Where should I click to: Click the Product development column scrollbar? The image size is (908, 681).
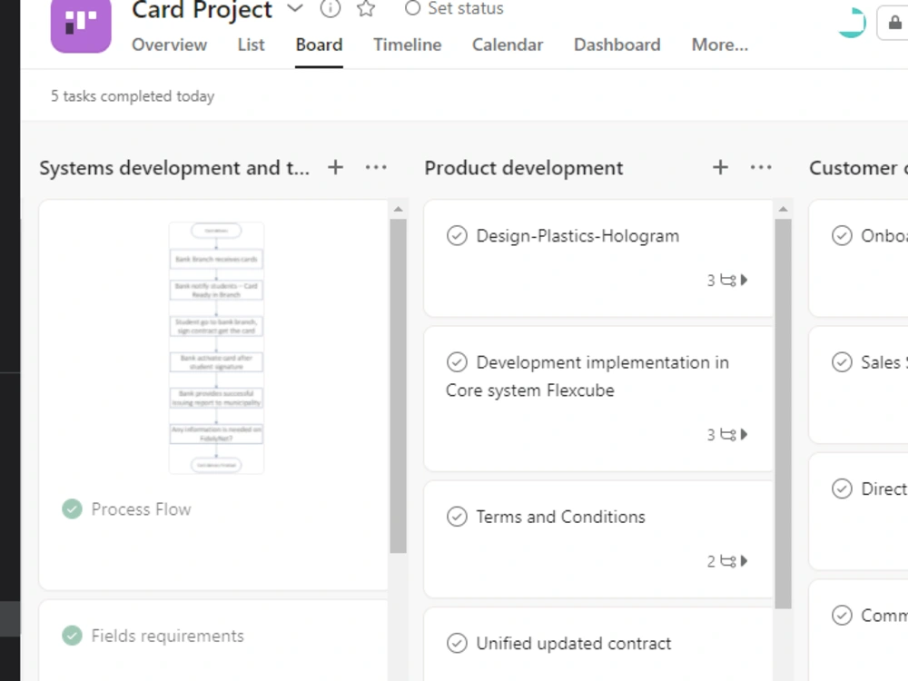(783, 409)
